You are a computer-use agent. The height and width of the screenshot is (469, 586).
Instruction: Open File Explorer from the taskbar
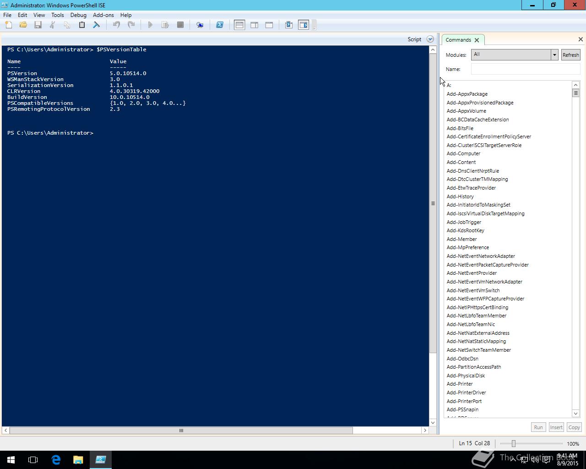click(78, 460)
